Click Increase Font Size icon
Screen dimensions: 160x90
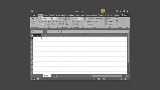(54, 21)
